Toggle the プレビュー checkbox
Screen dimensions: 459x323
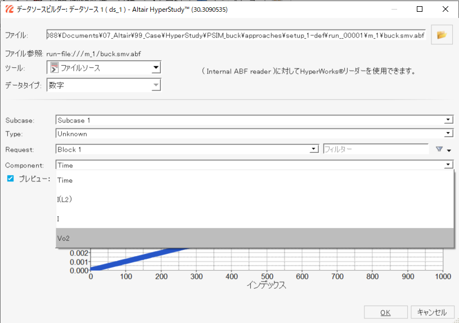click(x=10, y=179)
